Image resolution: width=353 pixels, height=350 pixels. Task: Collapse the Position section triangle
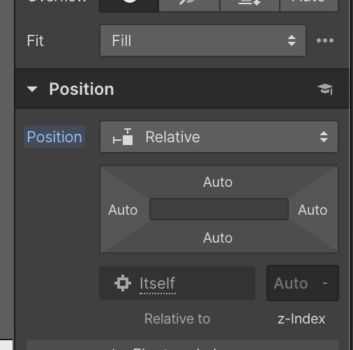(32, 89)
